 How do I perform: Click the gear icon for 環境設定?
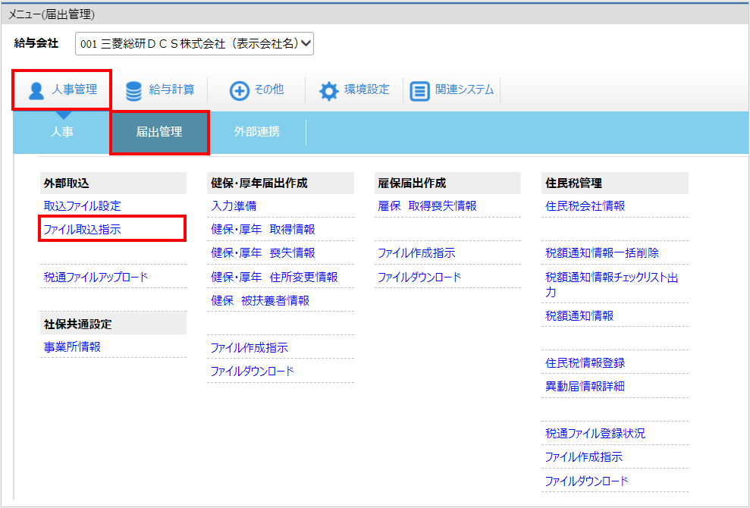click(x=328, y=91)
